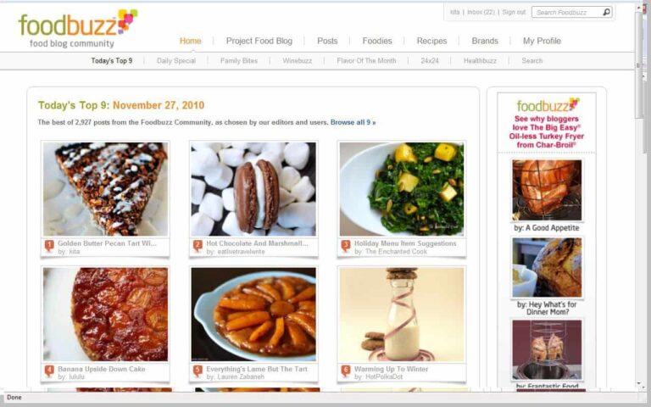Viewport: 651px width, 407px height.
Task: Click rank 2 badge for Hot Chocolate post
Action: (x=198, y=246)
